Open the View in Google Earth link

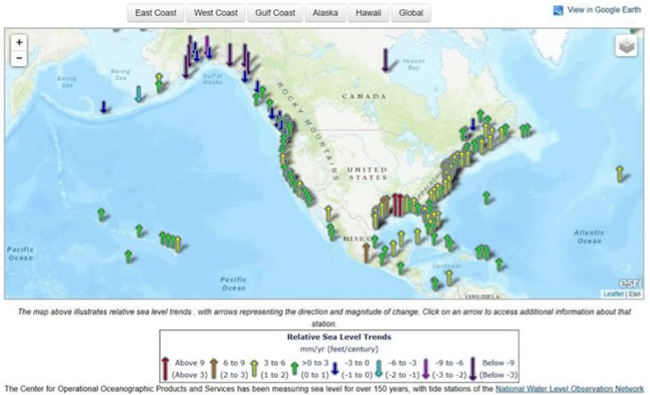[x=604, y=10]
